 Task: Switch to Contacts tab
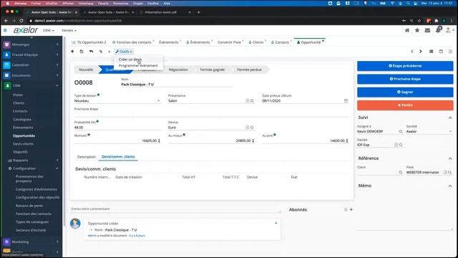click(280, 42)
